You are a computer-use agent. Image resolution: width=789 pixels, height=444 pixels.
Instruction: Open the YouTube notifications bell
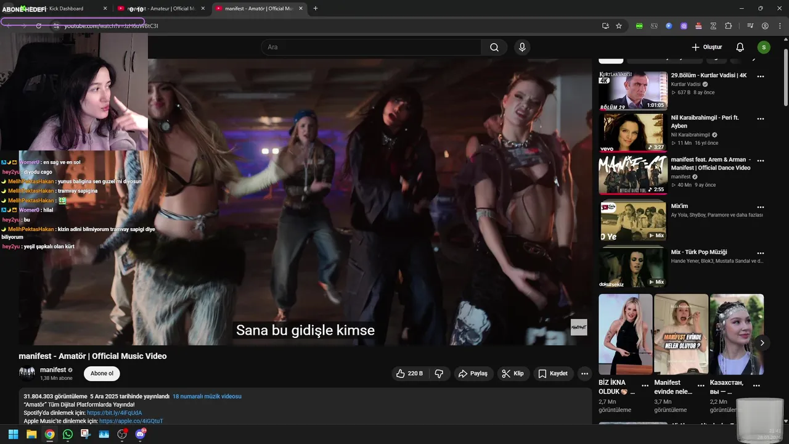coord(740,47)
